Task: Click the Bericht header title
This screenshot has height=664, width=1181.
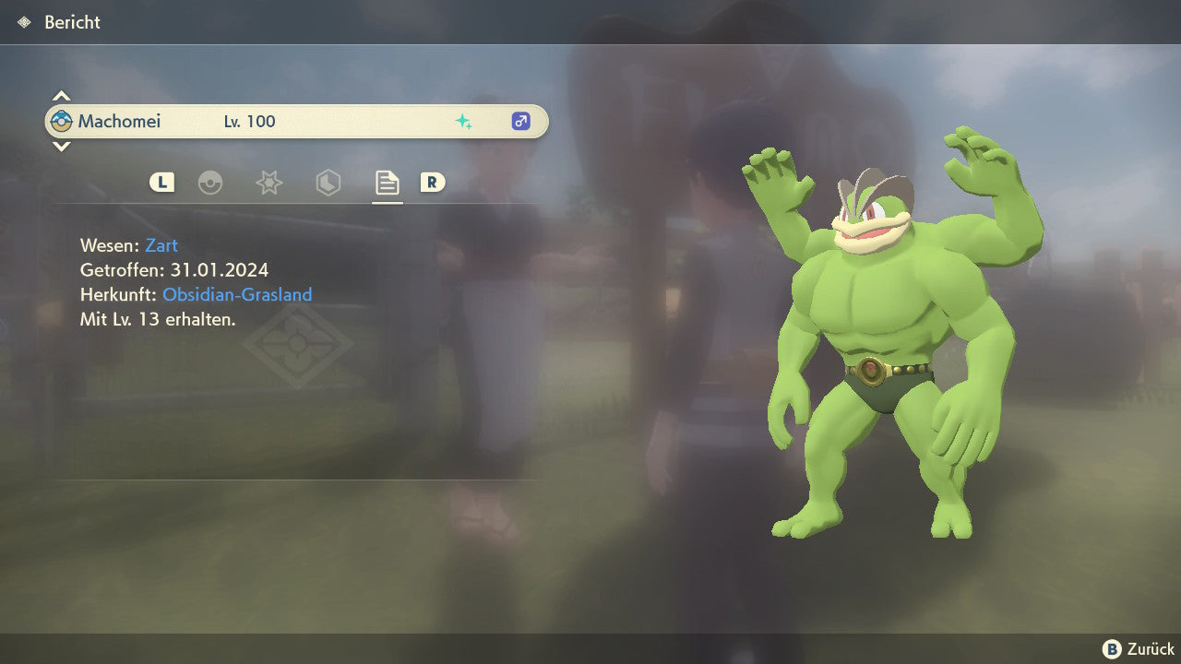Action: pyautogui.click(x=72, y=22)
